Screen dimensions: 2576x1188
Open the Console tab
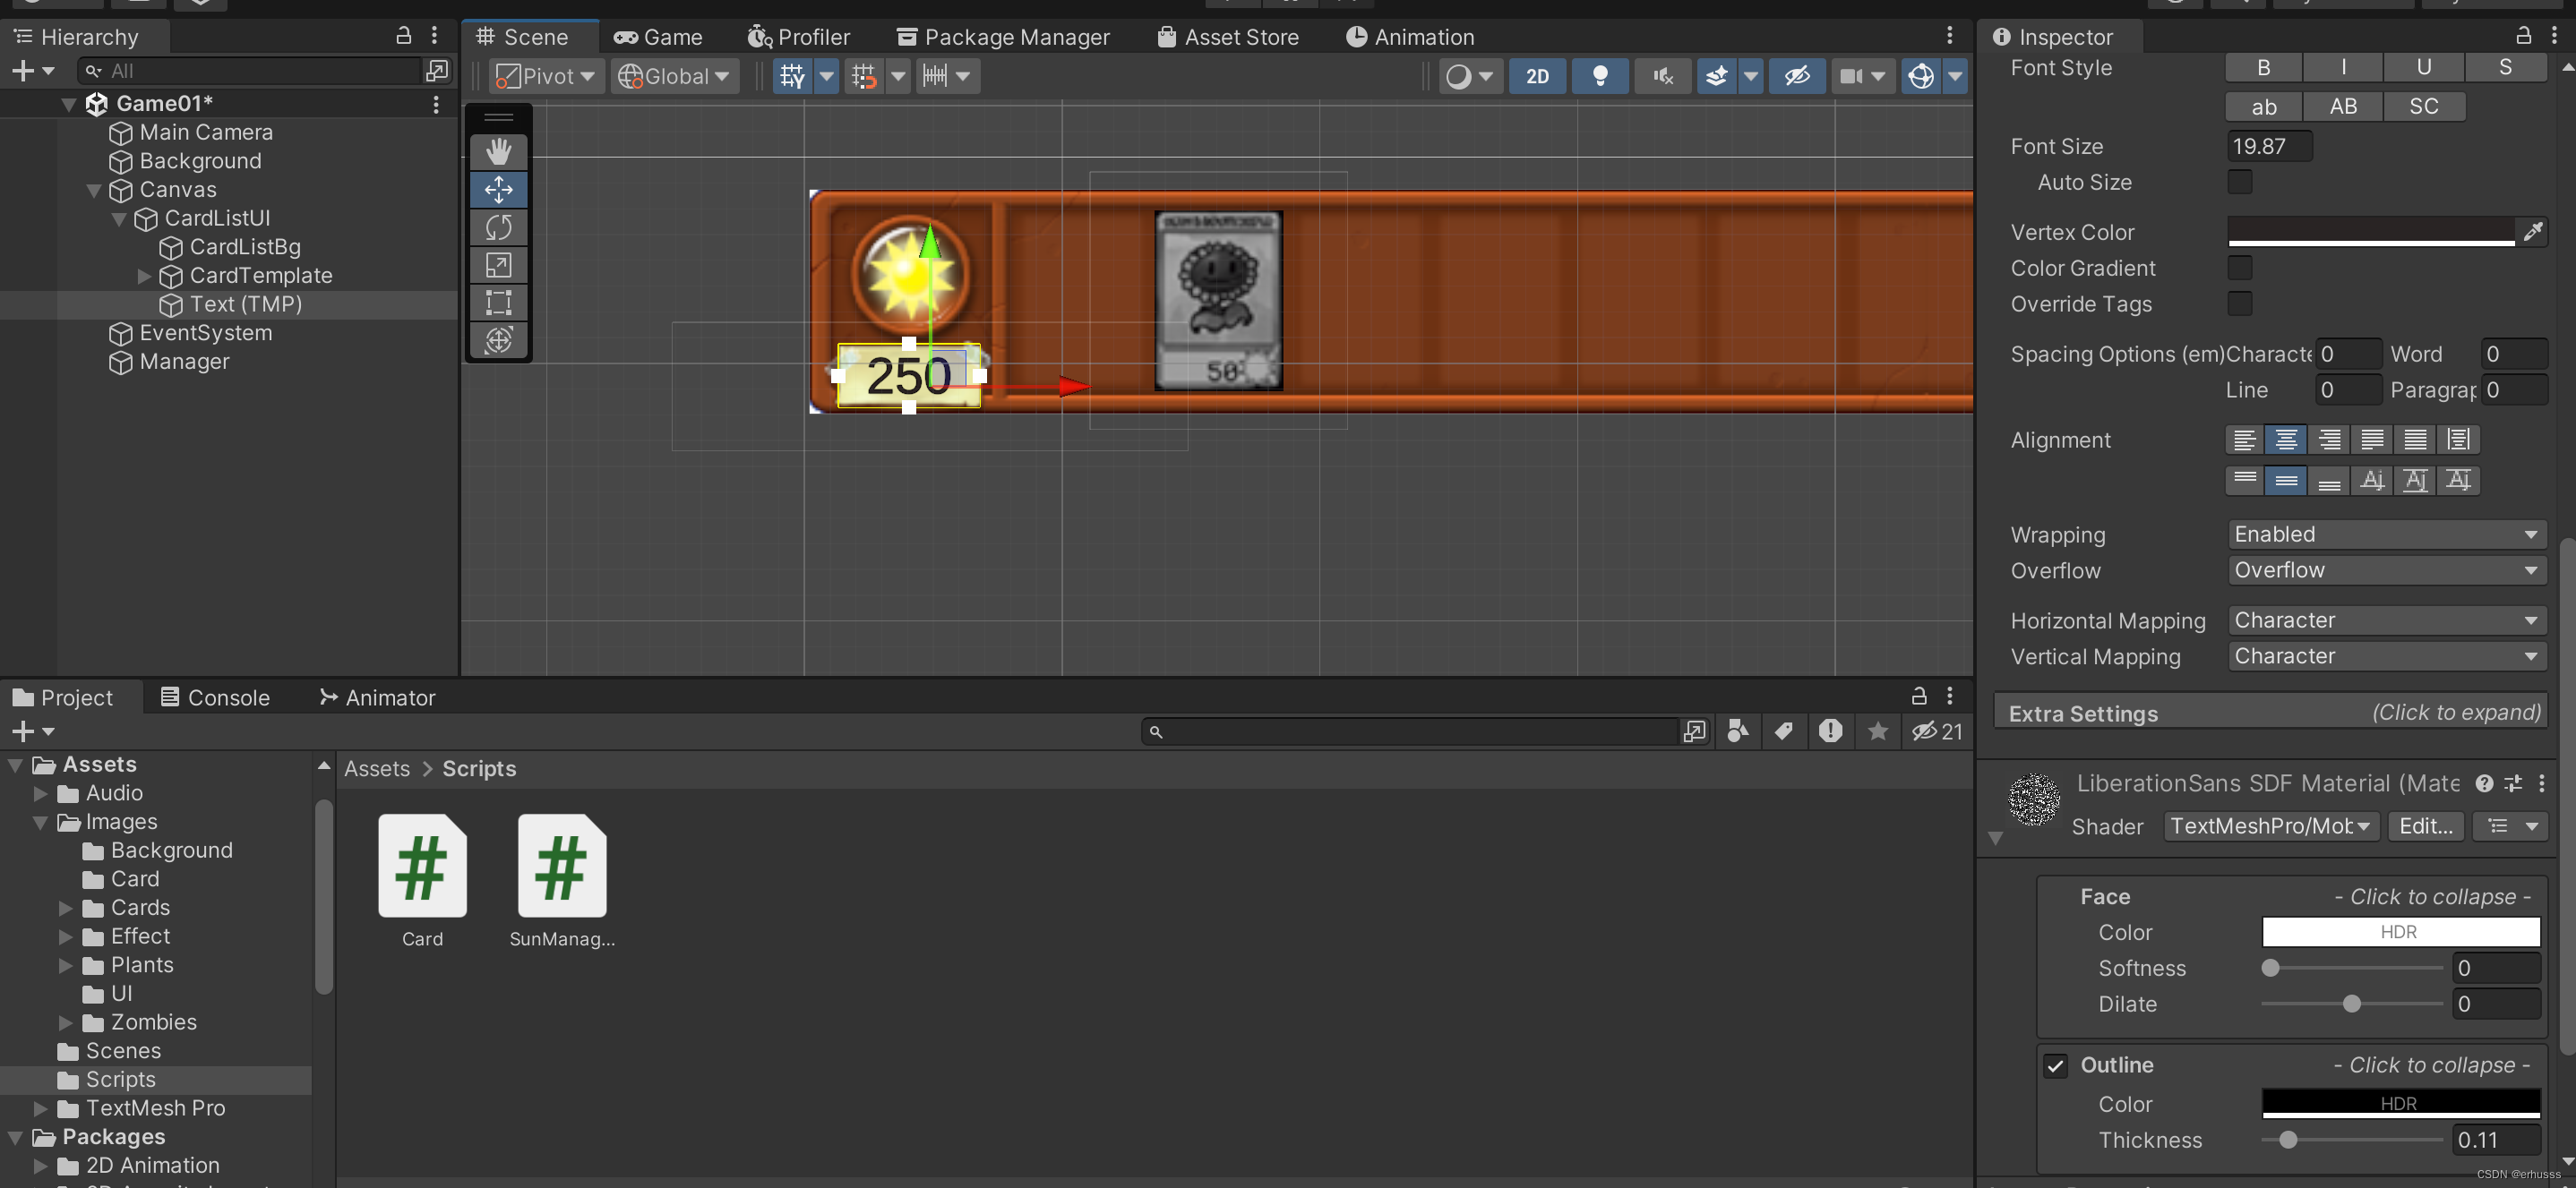tap(216, 697)
